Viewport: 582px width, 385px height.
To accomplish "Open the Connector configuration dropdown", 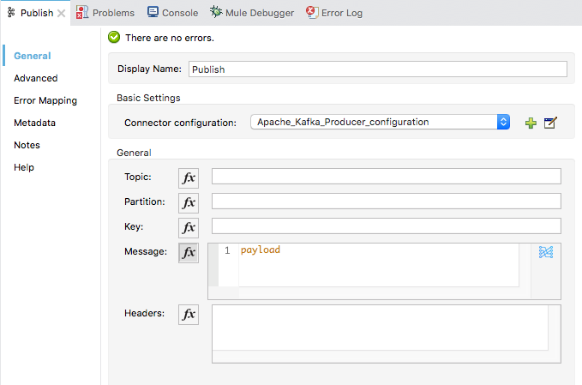I will click(503, 122).
